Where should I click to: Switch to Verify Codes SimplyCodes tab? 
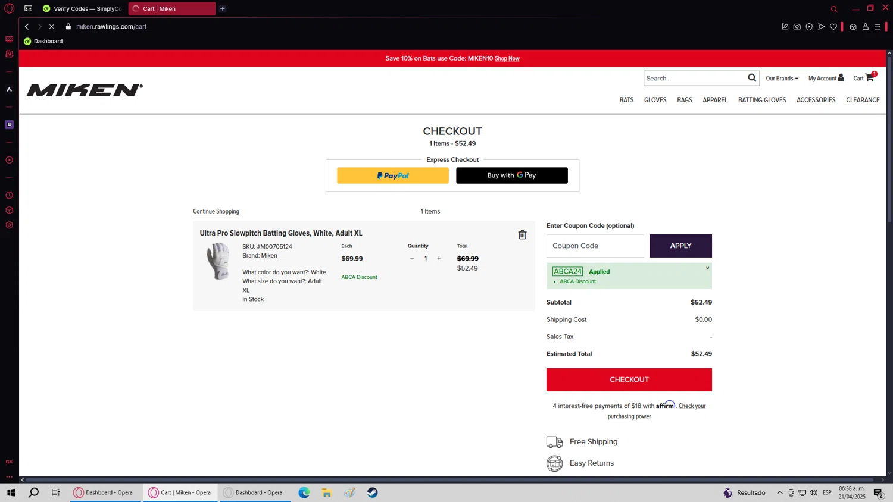point(82,9)
